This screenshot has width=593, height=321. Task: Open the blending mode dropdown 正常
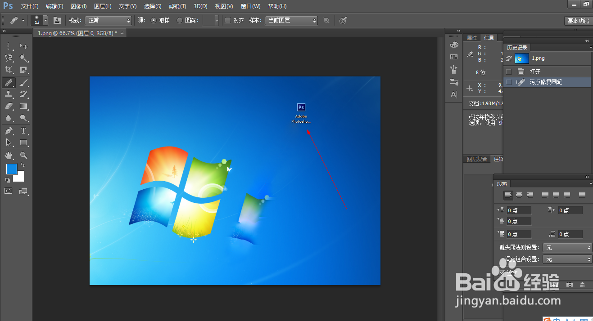point(109,21)
